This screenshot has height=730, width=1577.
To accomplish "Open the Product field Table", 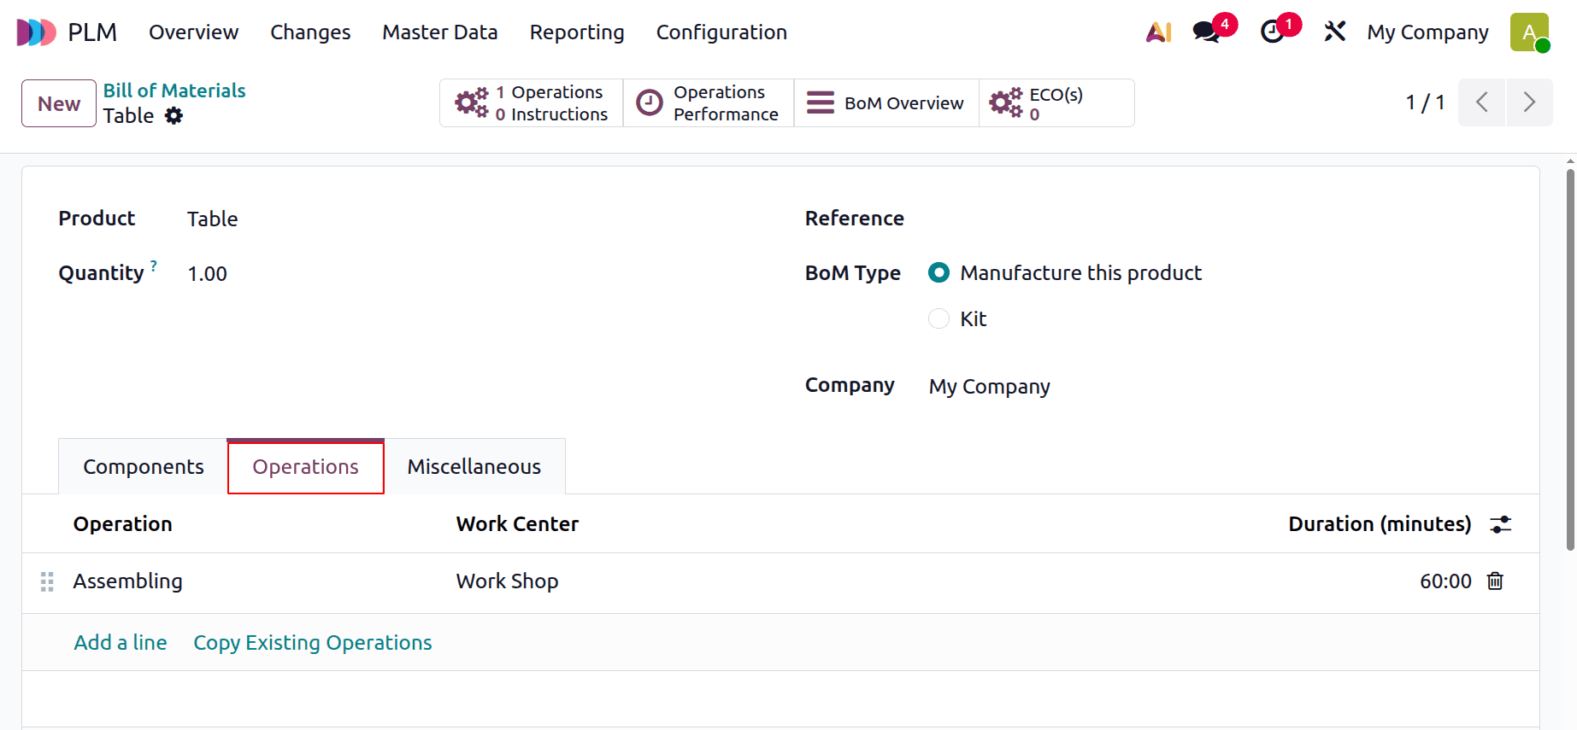I will (213, 219).
